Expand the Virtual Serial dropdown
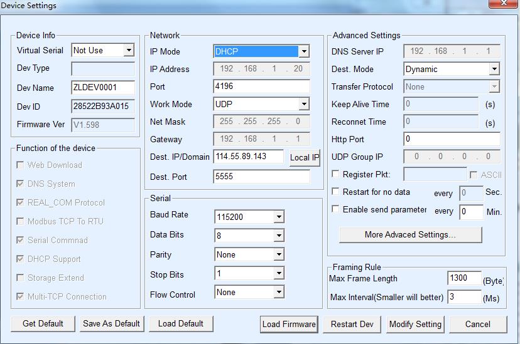 pyautogui.click(x=129, y=50)
